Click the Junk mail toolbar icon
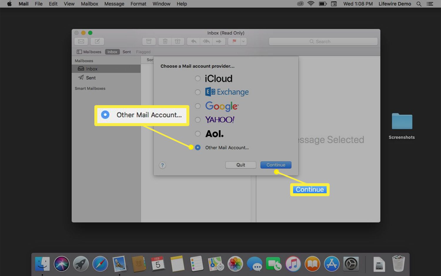 178,42
